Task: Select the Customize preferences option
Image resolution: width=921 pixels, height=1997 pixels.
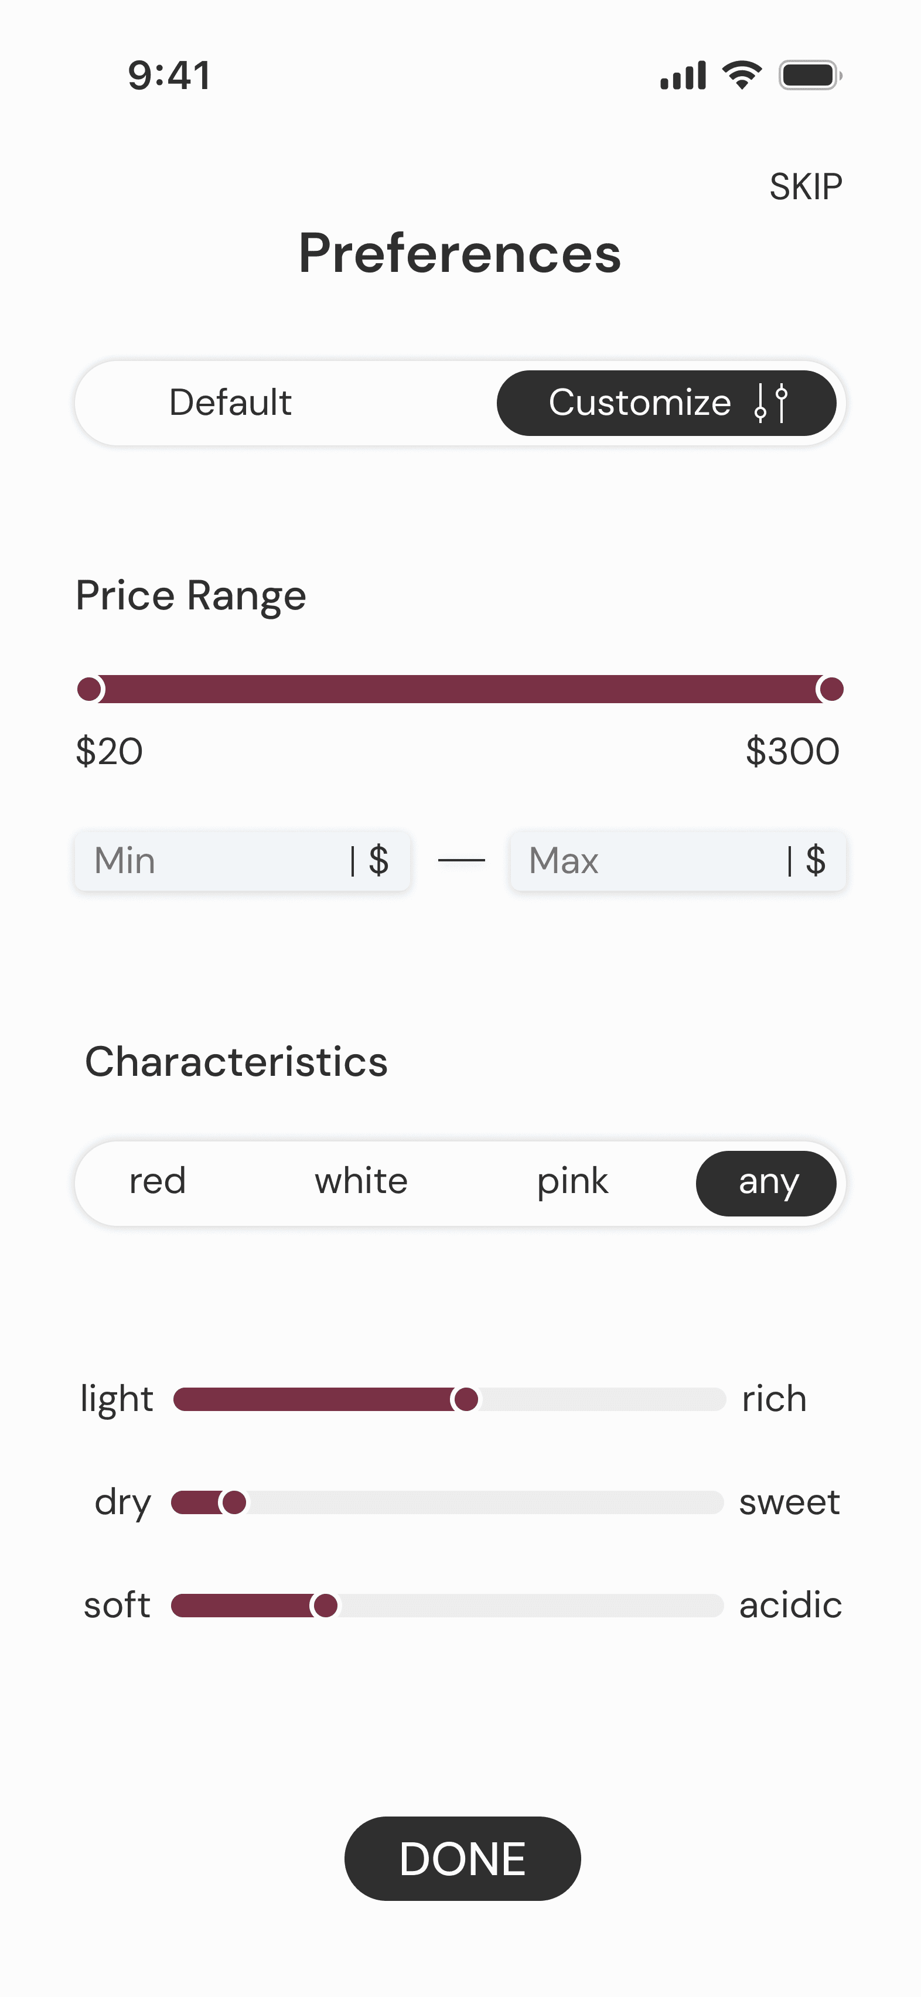Action: click(667, 403)
